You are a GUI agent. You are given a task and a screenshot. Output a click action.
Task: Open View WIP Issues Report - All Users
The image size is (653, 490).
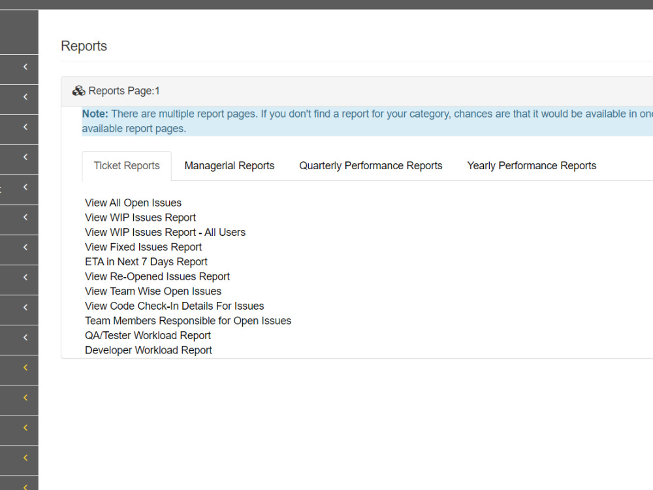tap(165, 233)
